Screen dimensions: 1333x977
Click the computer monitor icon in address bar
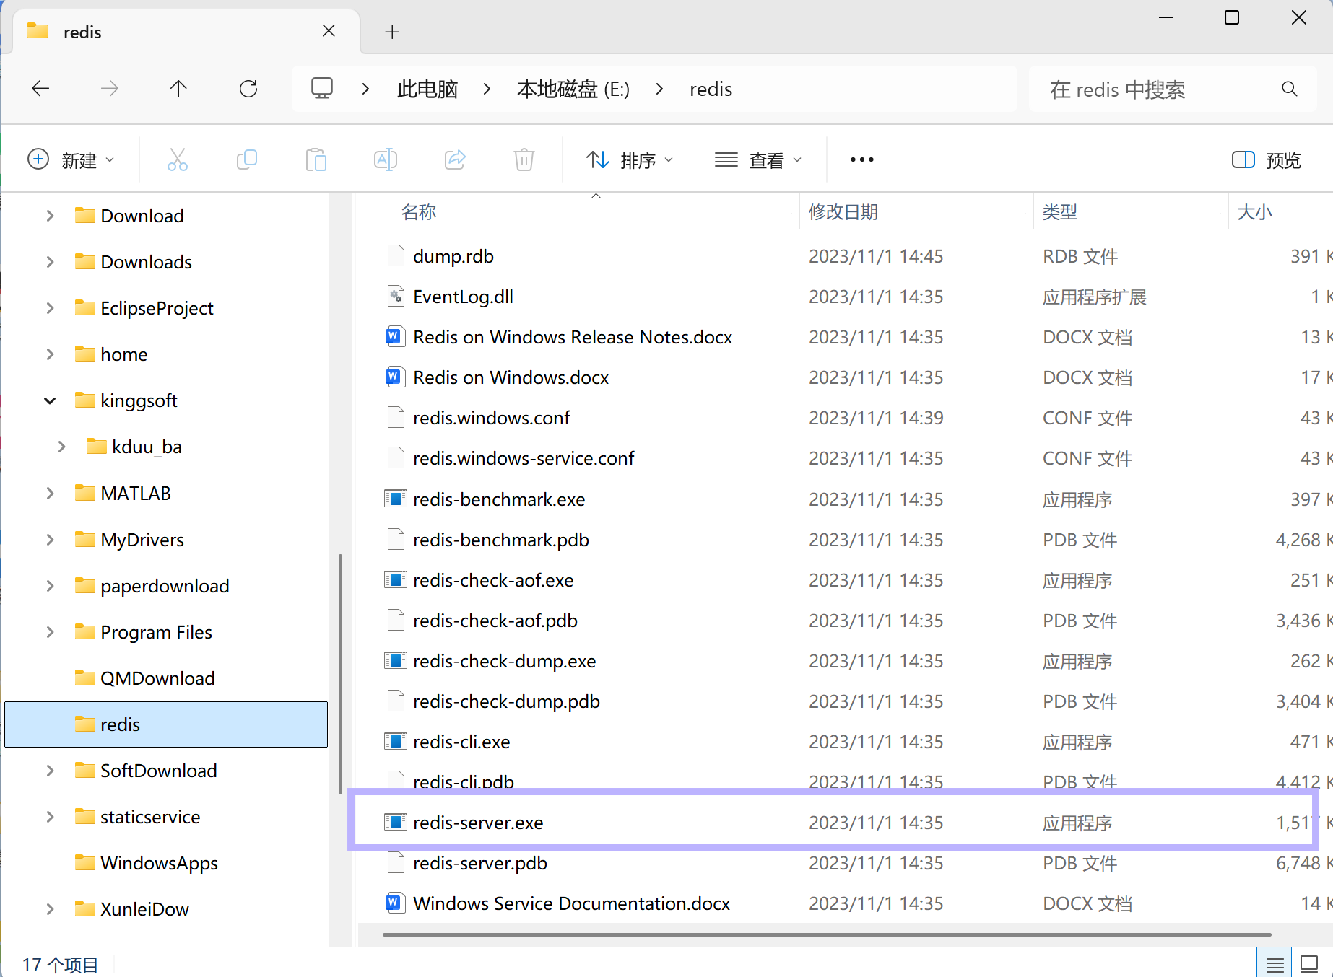click(322, 88)
